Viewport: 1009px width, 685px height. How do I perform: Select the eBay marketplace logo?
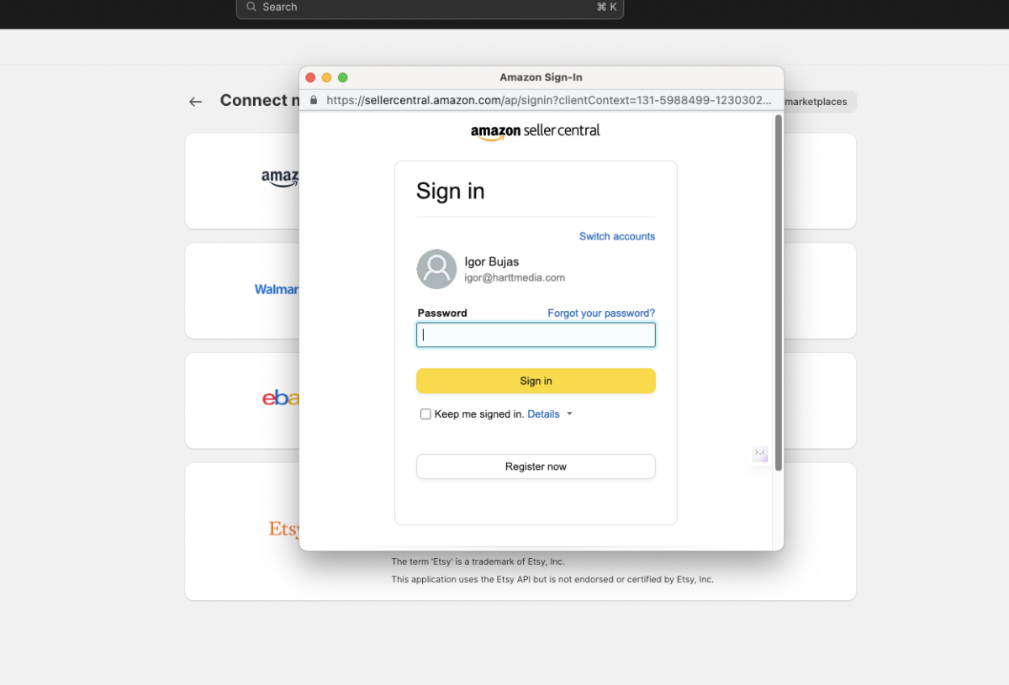click(x=281, y=398)
